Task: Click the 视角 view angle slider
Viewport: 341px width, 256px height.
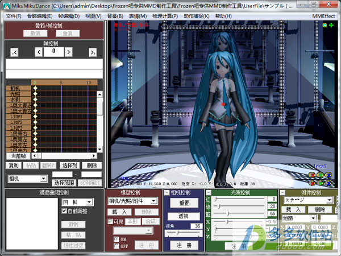Action: pos(184,233)
